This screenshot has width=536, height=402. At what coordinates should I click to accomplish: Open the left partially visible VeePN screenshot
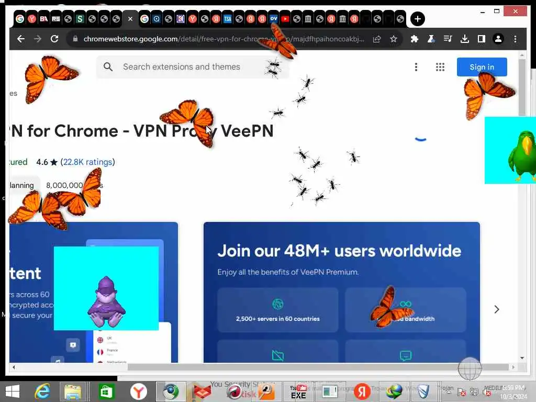pyautogui.click(x=94, y=292)
